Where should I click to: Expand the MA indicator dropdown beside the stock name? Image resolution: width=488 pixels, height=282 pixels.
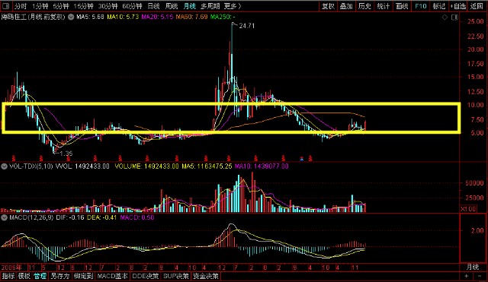click(x=71, y=17)
